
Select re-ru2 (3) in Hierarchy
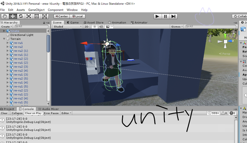click(21, 66)
